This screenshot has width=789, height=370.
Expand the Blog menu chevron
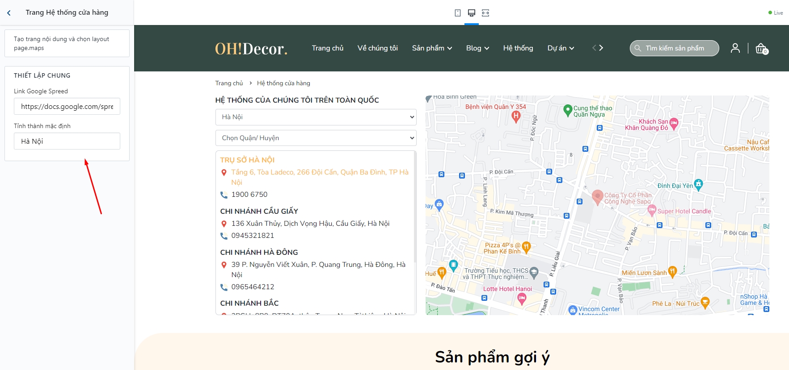tap(487, 48)
